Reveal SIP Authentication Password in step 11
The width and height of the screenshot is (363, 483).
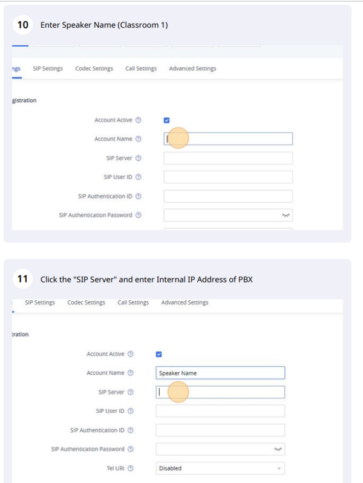click(278, 449)
